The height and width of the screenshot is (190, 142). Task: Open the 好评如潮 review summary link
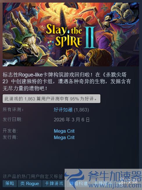(63, 110)
